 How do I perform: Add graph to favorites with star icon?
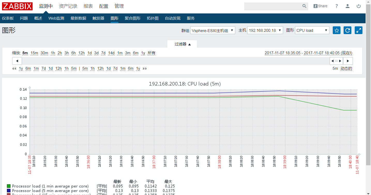[x=337, y=30]
